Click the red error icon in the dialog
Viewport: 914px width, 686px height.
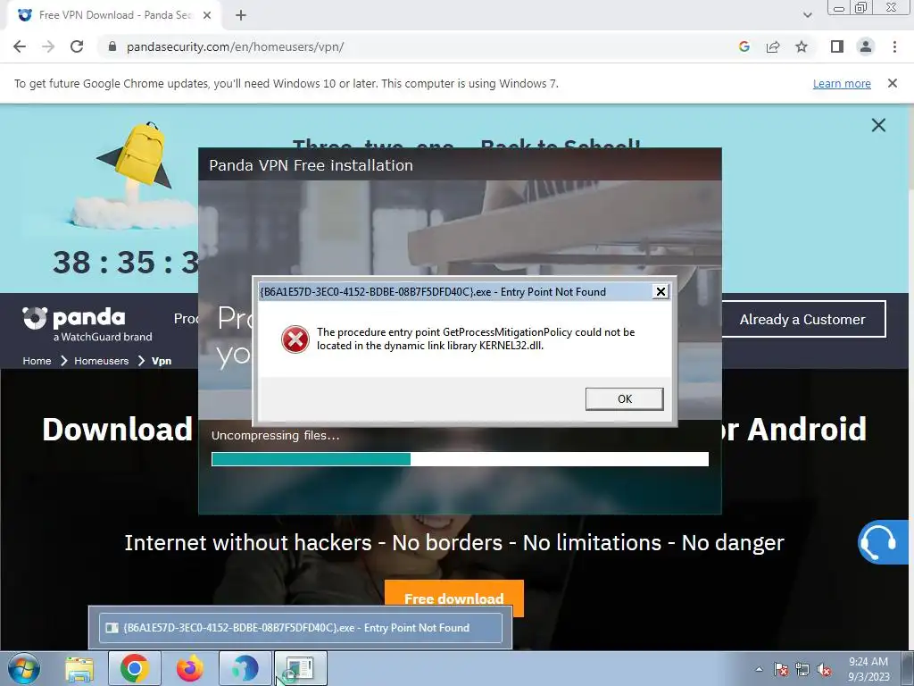coord(295,339)
